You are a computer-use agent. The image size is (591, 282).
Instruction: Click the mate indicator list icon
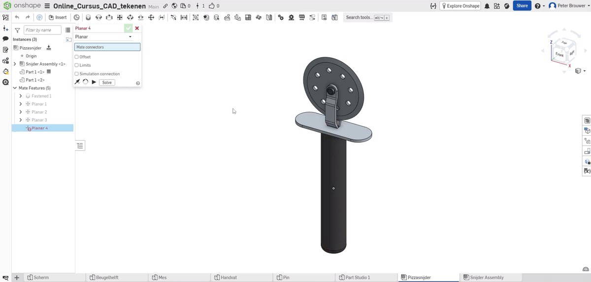pos(80,146)
